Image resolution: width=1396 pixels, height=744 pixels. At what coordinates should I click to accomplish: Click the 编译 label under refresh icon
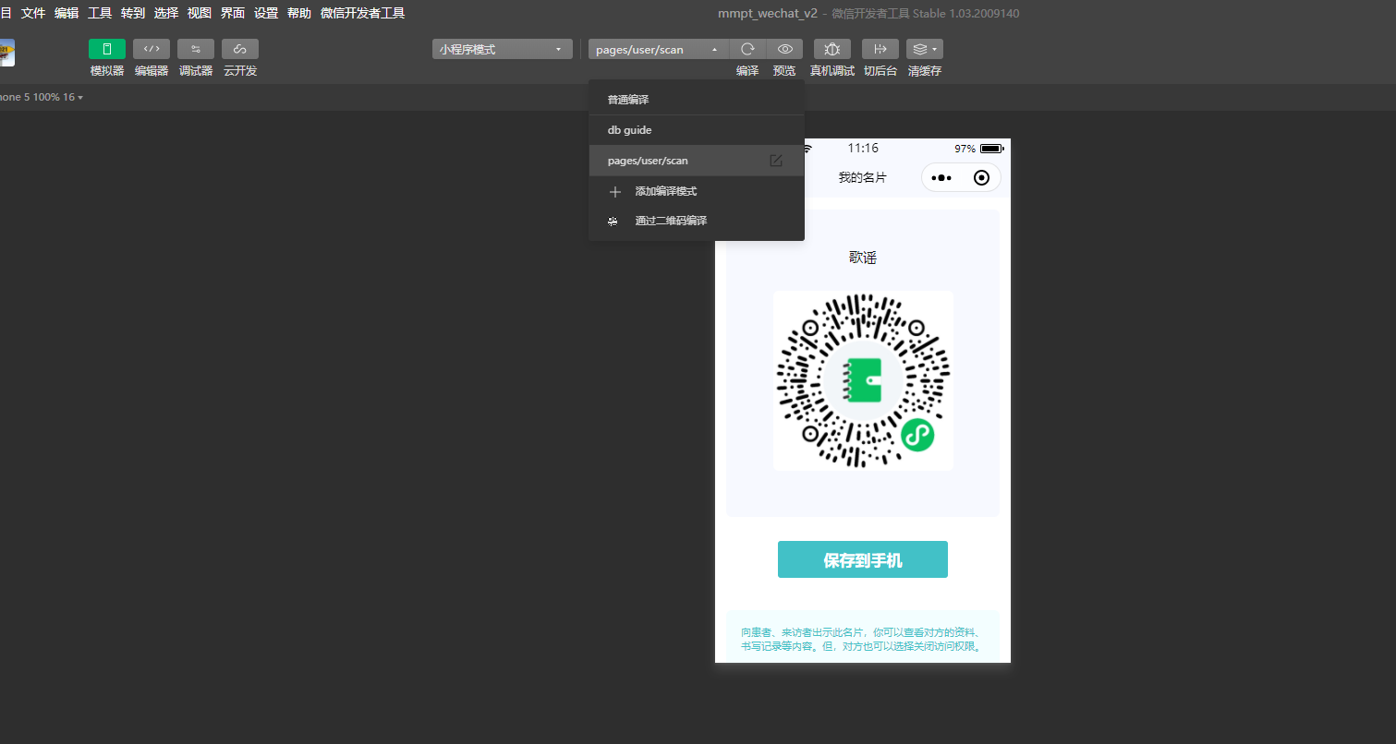(x=747, y=71)
